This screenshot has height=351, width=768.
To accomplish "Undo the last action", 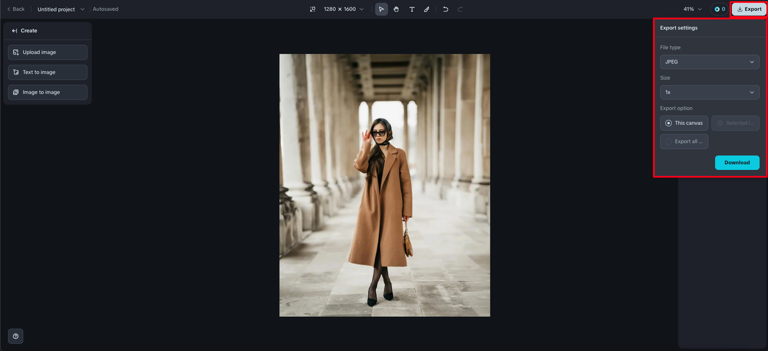I will click(x=445, y=9).
